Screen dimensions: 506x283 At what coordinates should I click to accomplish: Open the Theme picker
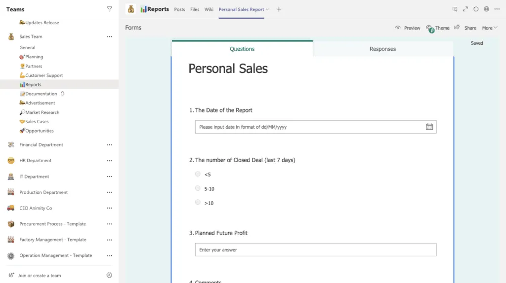438,28
